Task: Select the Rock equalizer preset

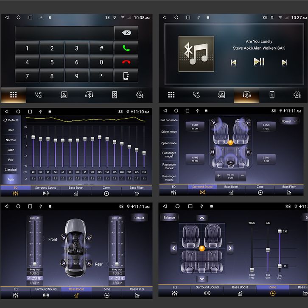Action: 11,180
